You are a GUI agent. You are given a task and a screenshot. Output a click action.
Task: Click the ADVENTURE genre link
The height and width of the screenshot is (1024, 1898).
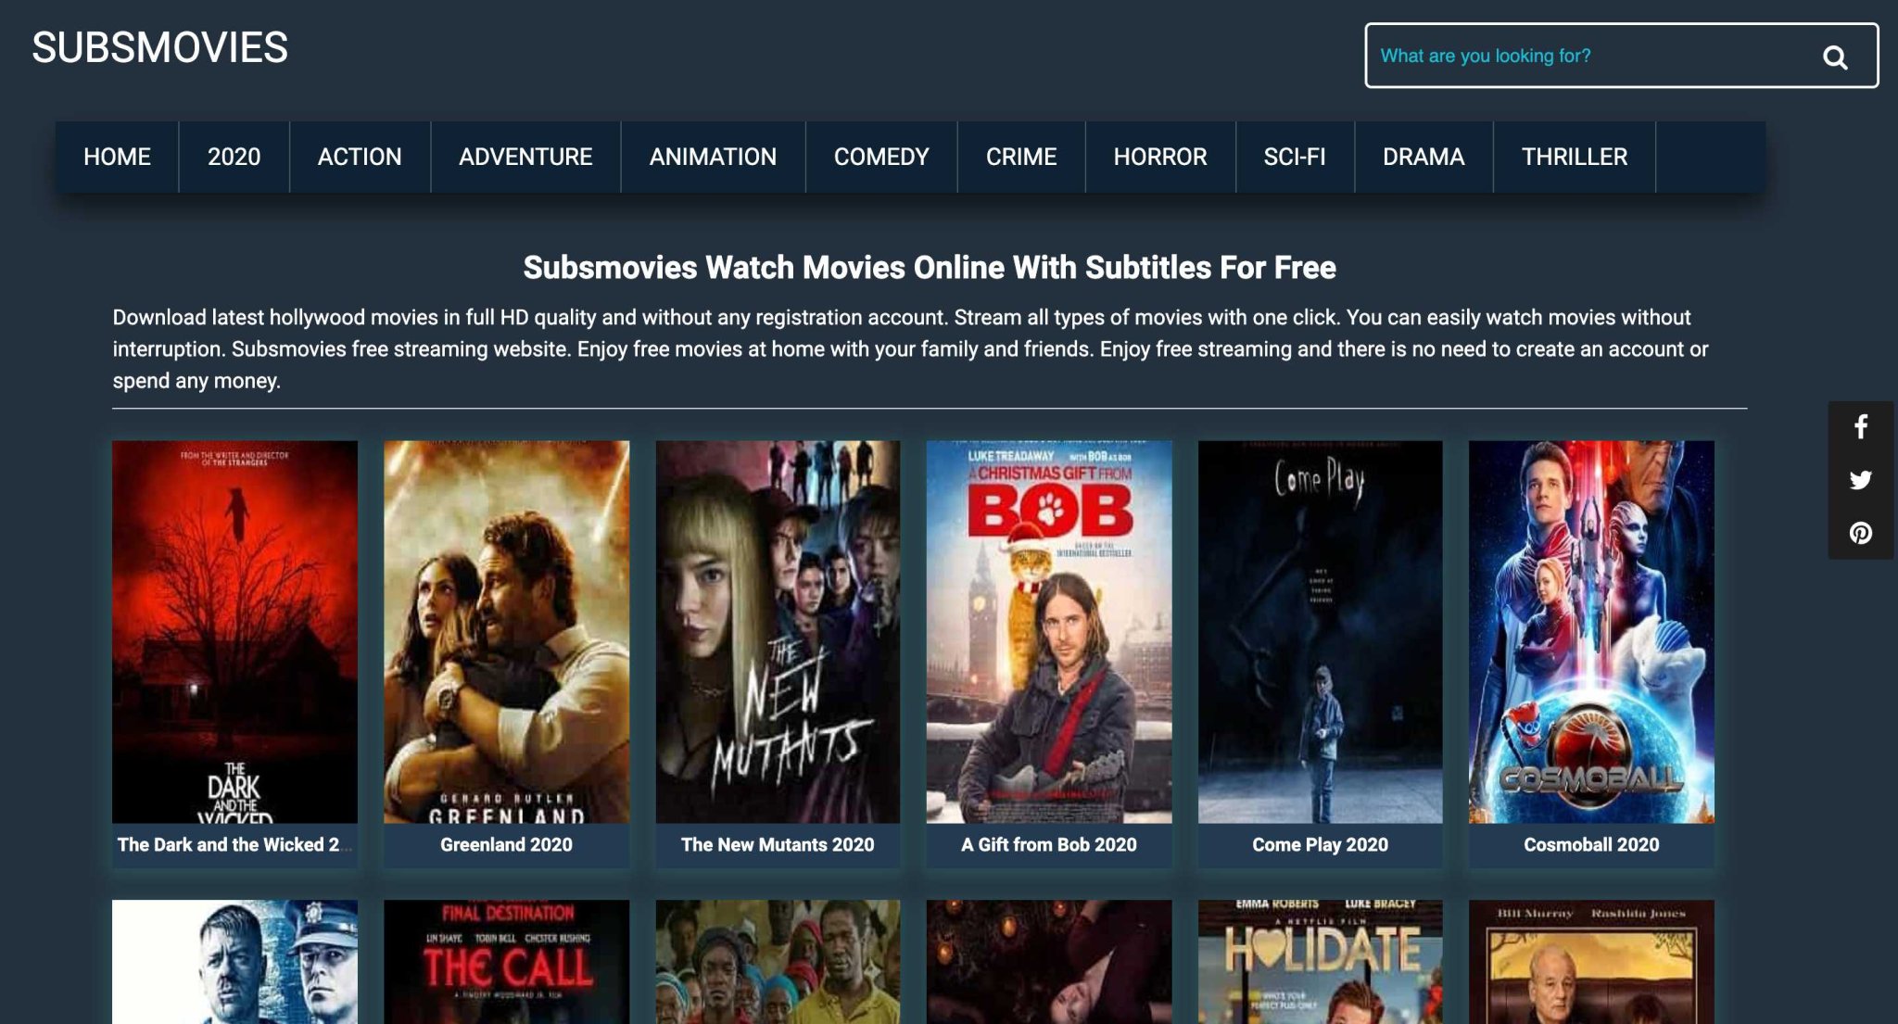tap(525, 155)
